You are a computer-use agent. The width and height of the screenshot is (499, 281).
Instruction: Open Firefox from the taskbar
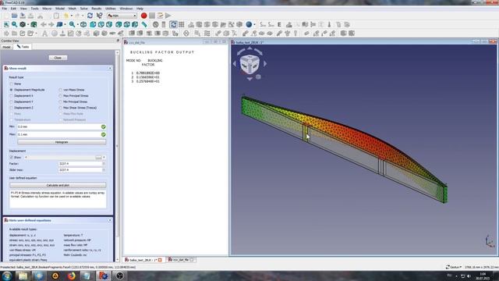tap(72, 276)
